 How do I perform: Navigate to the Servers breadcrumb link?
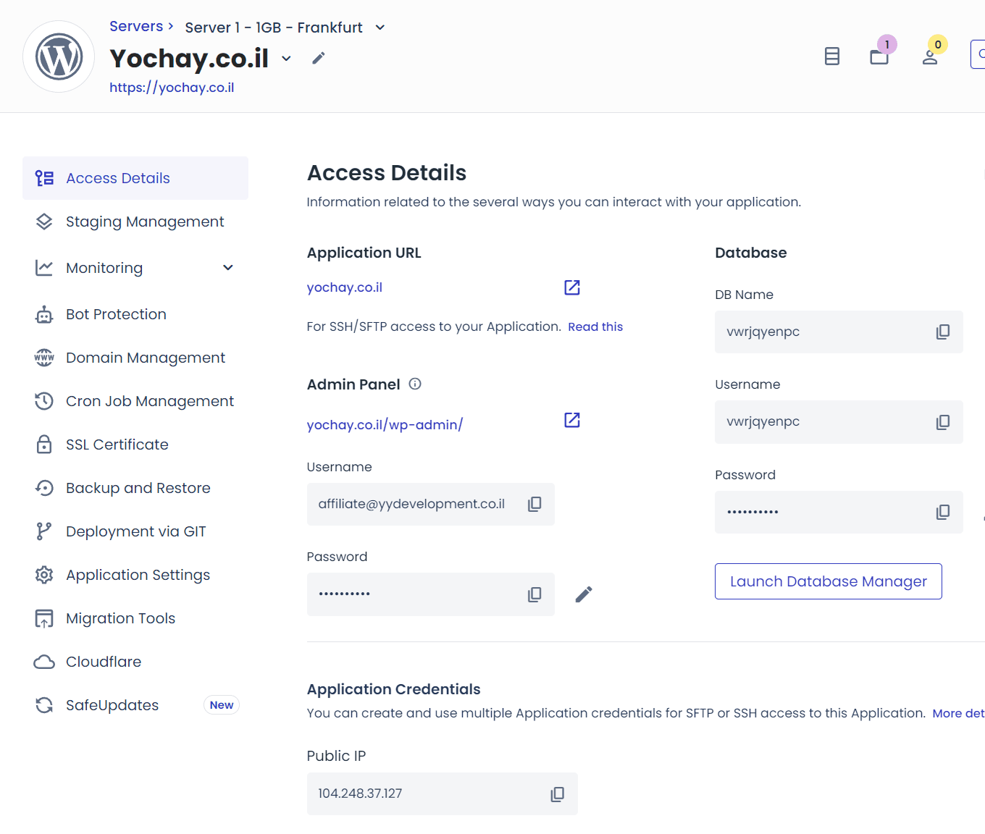(x=136, y=26)
